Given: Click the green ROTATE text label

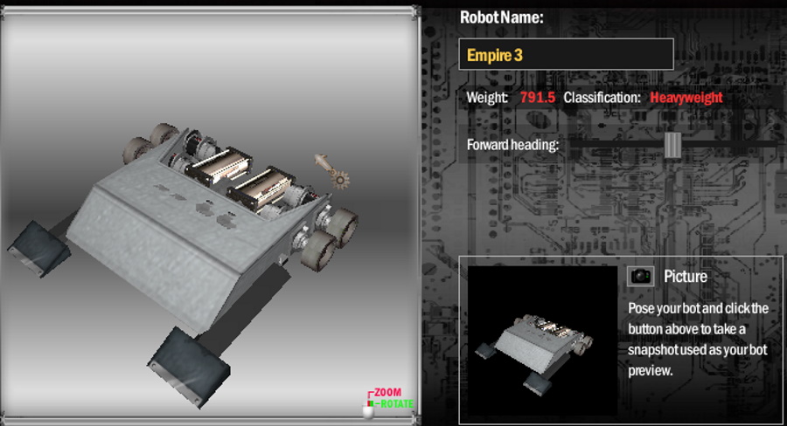Looking at the screenshot, I should (394, 404).
